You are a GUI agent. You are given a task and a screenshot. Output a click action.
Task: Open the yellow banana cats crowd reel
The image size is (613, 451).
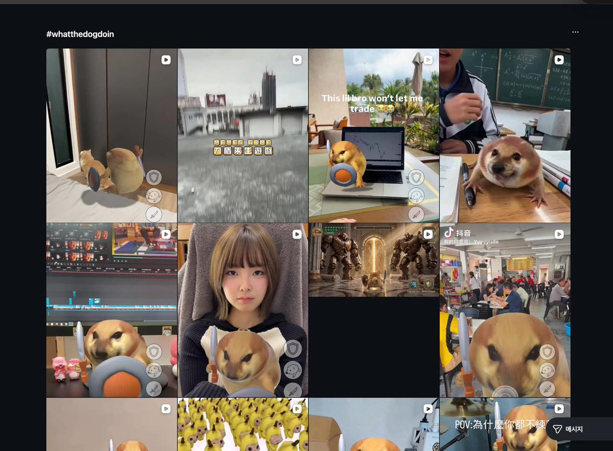243,424
